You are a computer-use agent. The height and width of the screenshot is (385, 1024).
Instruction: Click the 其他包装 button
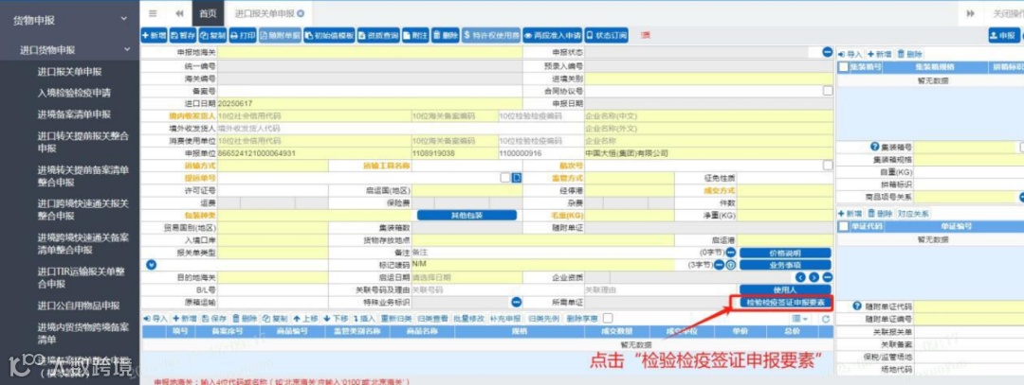466,215
